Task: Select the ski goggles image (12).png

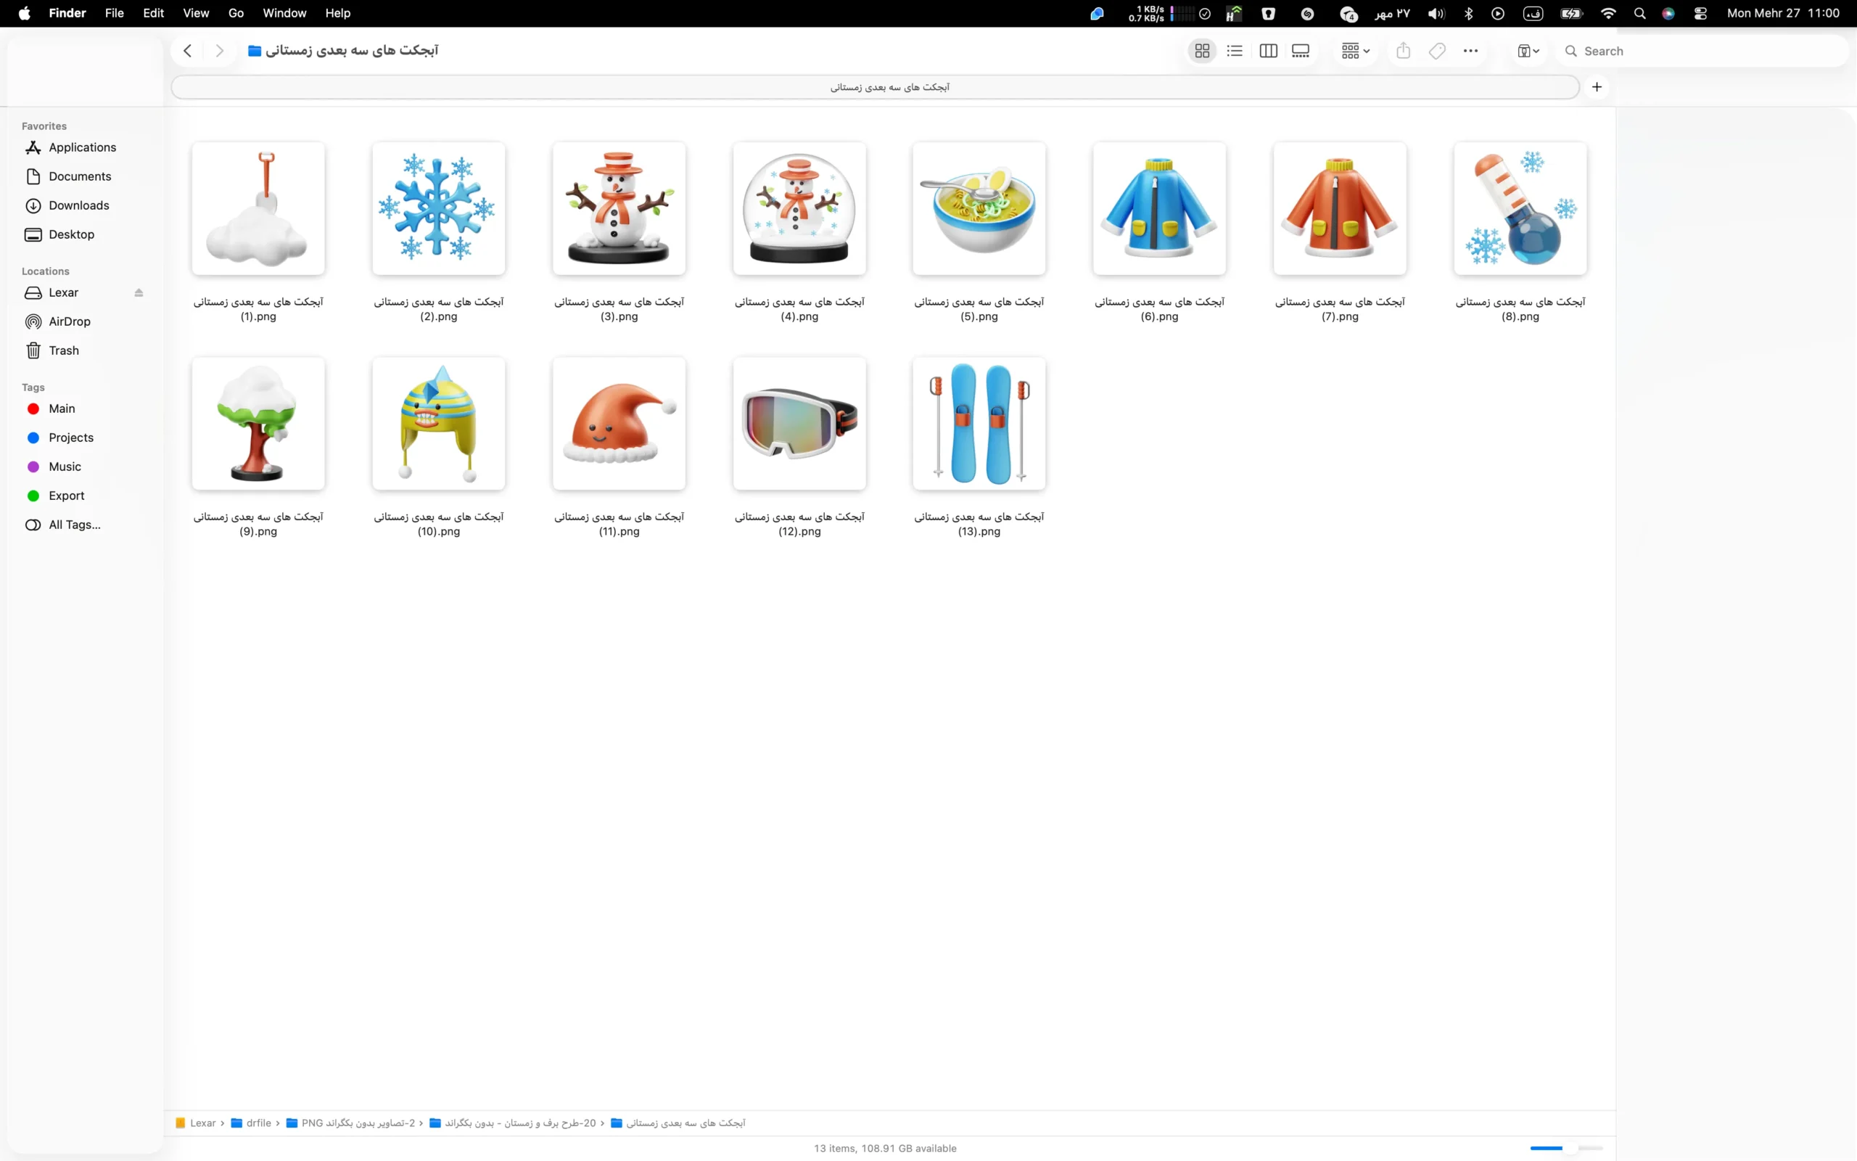Action: point(799,424)
